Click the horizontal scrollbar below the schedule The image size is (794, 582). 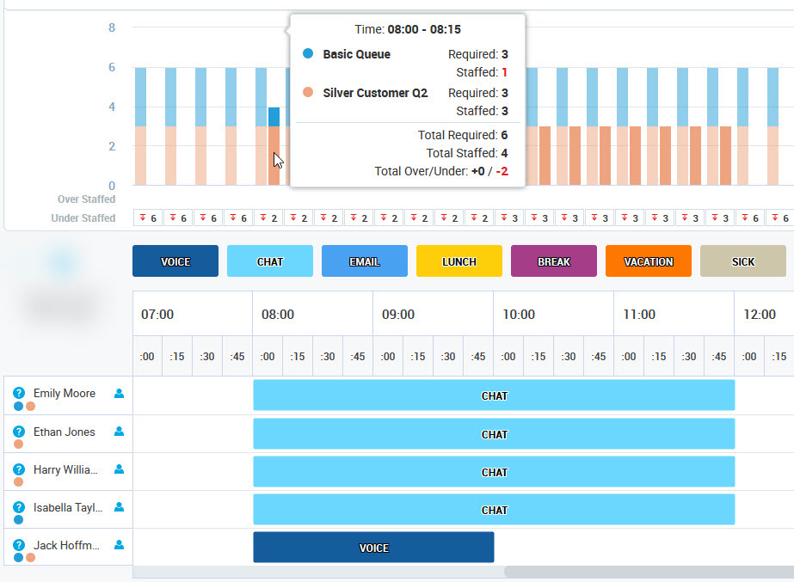coord(645,572)
